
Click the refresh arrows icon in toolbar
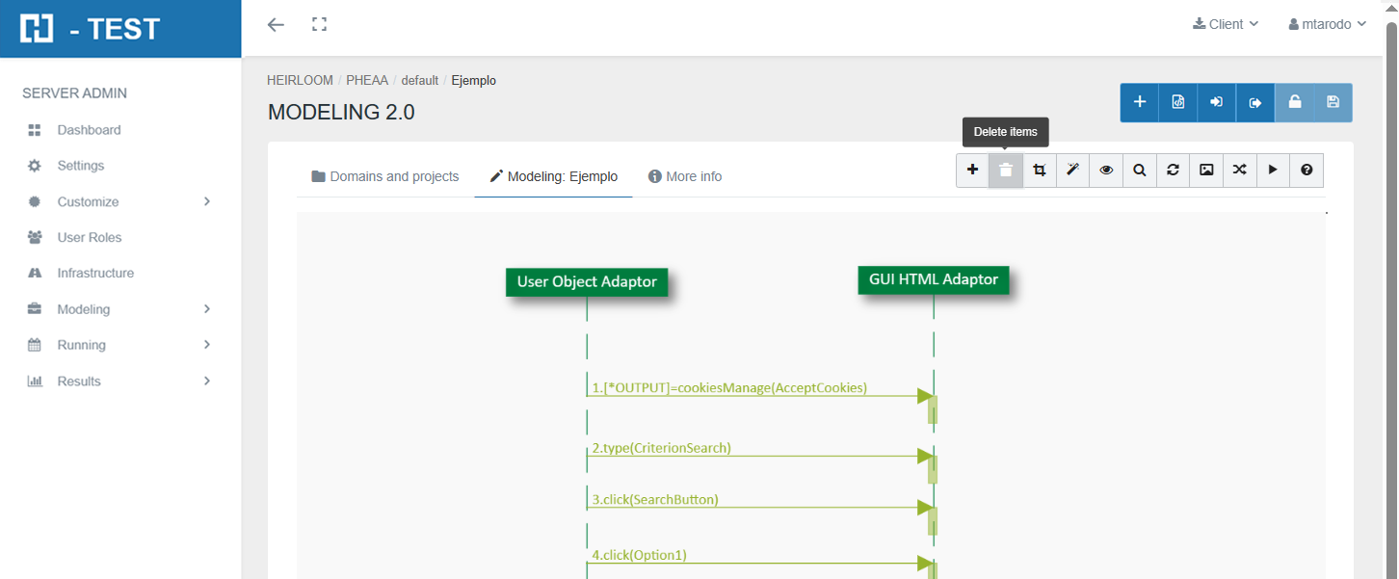click(1173, 171)
